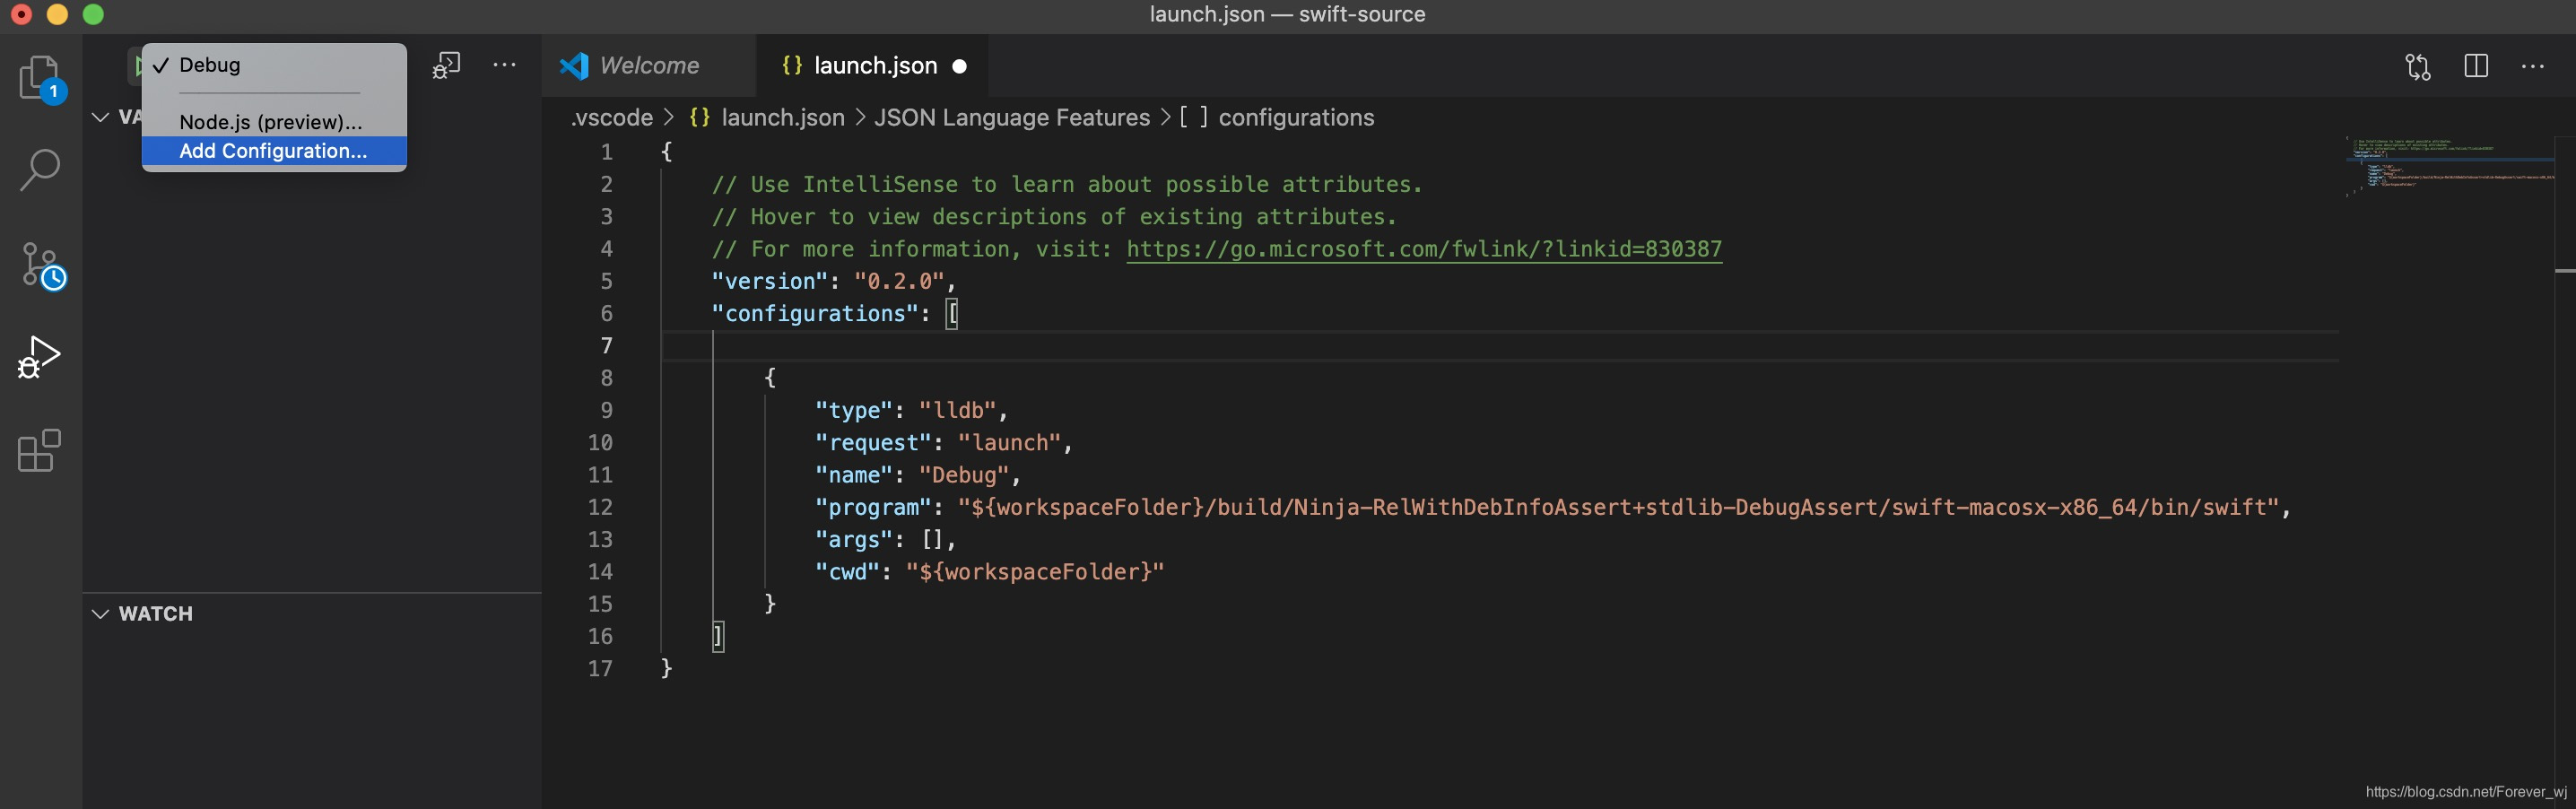Open the Debug Console icon
Image resolution: width=2576 pixels, height=809 pixels.
click(x=446, y=66)
